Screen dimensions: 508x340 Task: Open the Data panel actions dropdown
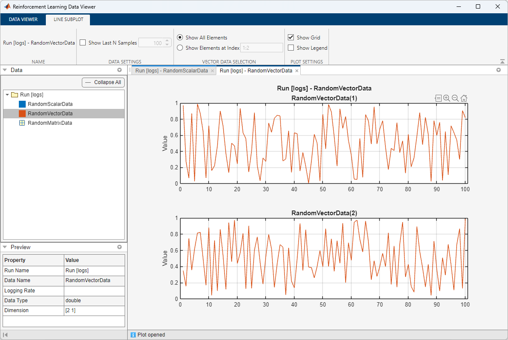pyautogui.click(x=120, y=70)
